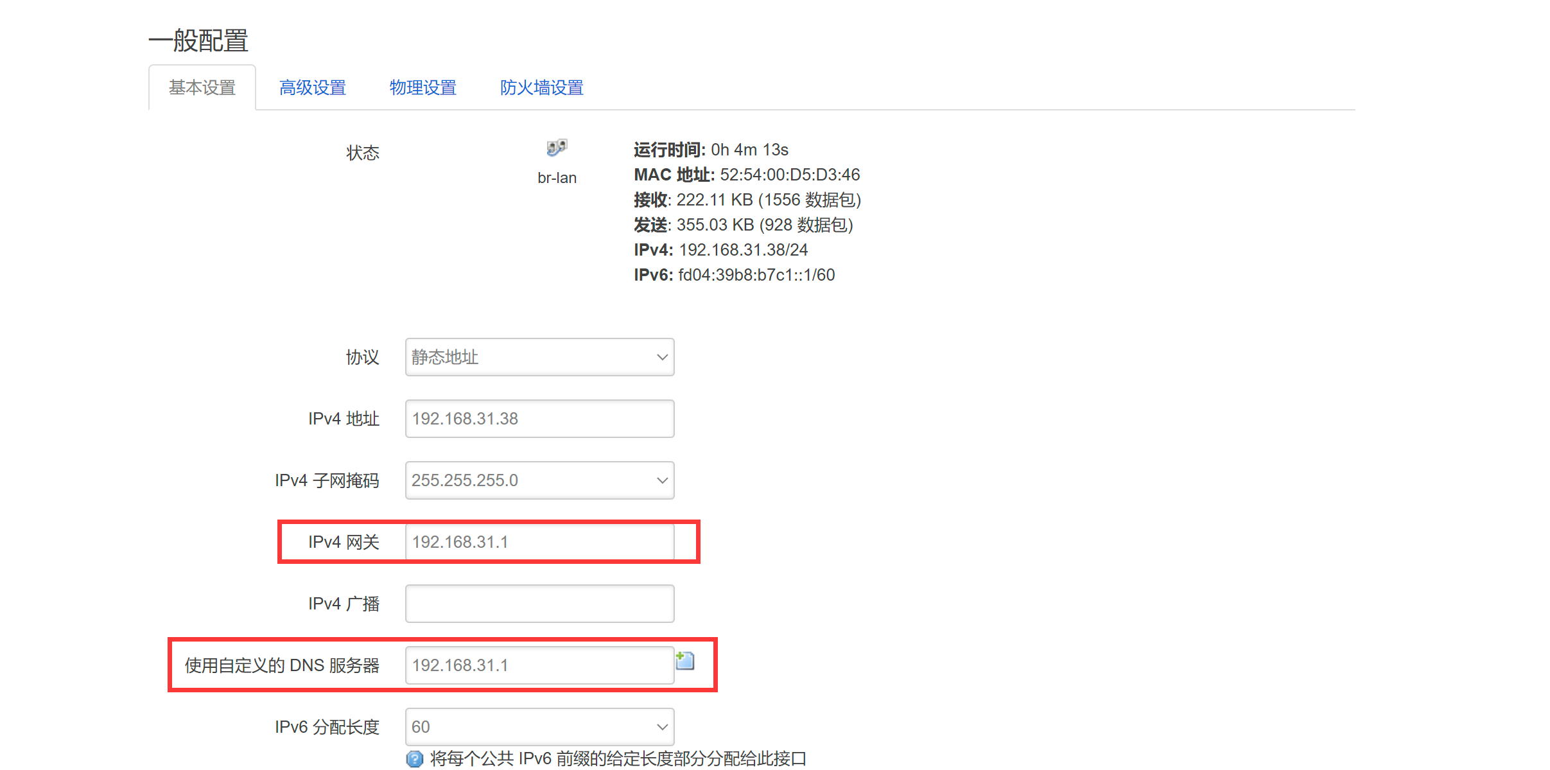Switch to the 物理设置 tab
This screenshot has height=770, width=1550.
[422, 87]
